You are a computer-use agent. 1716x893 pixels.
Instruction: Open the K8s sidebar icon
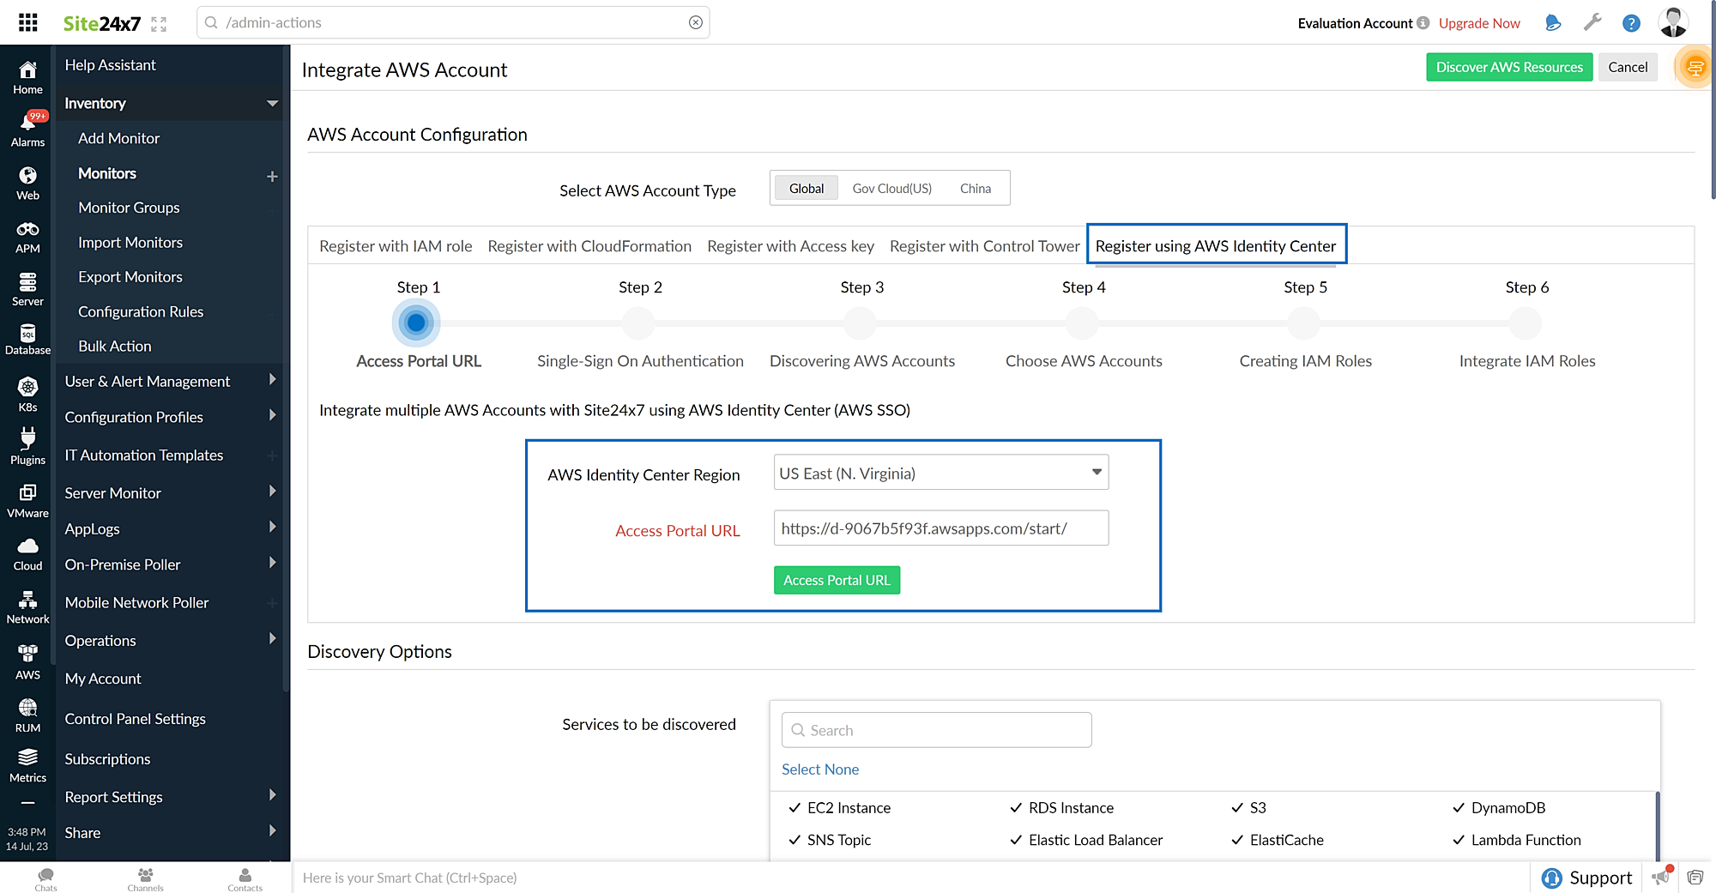[27, 387]
